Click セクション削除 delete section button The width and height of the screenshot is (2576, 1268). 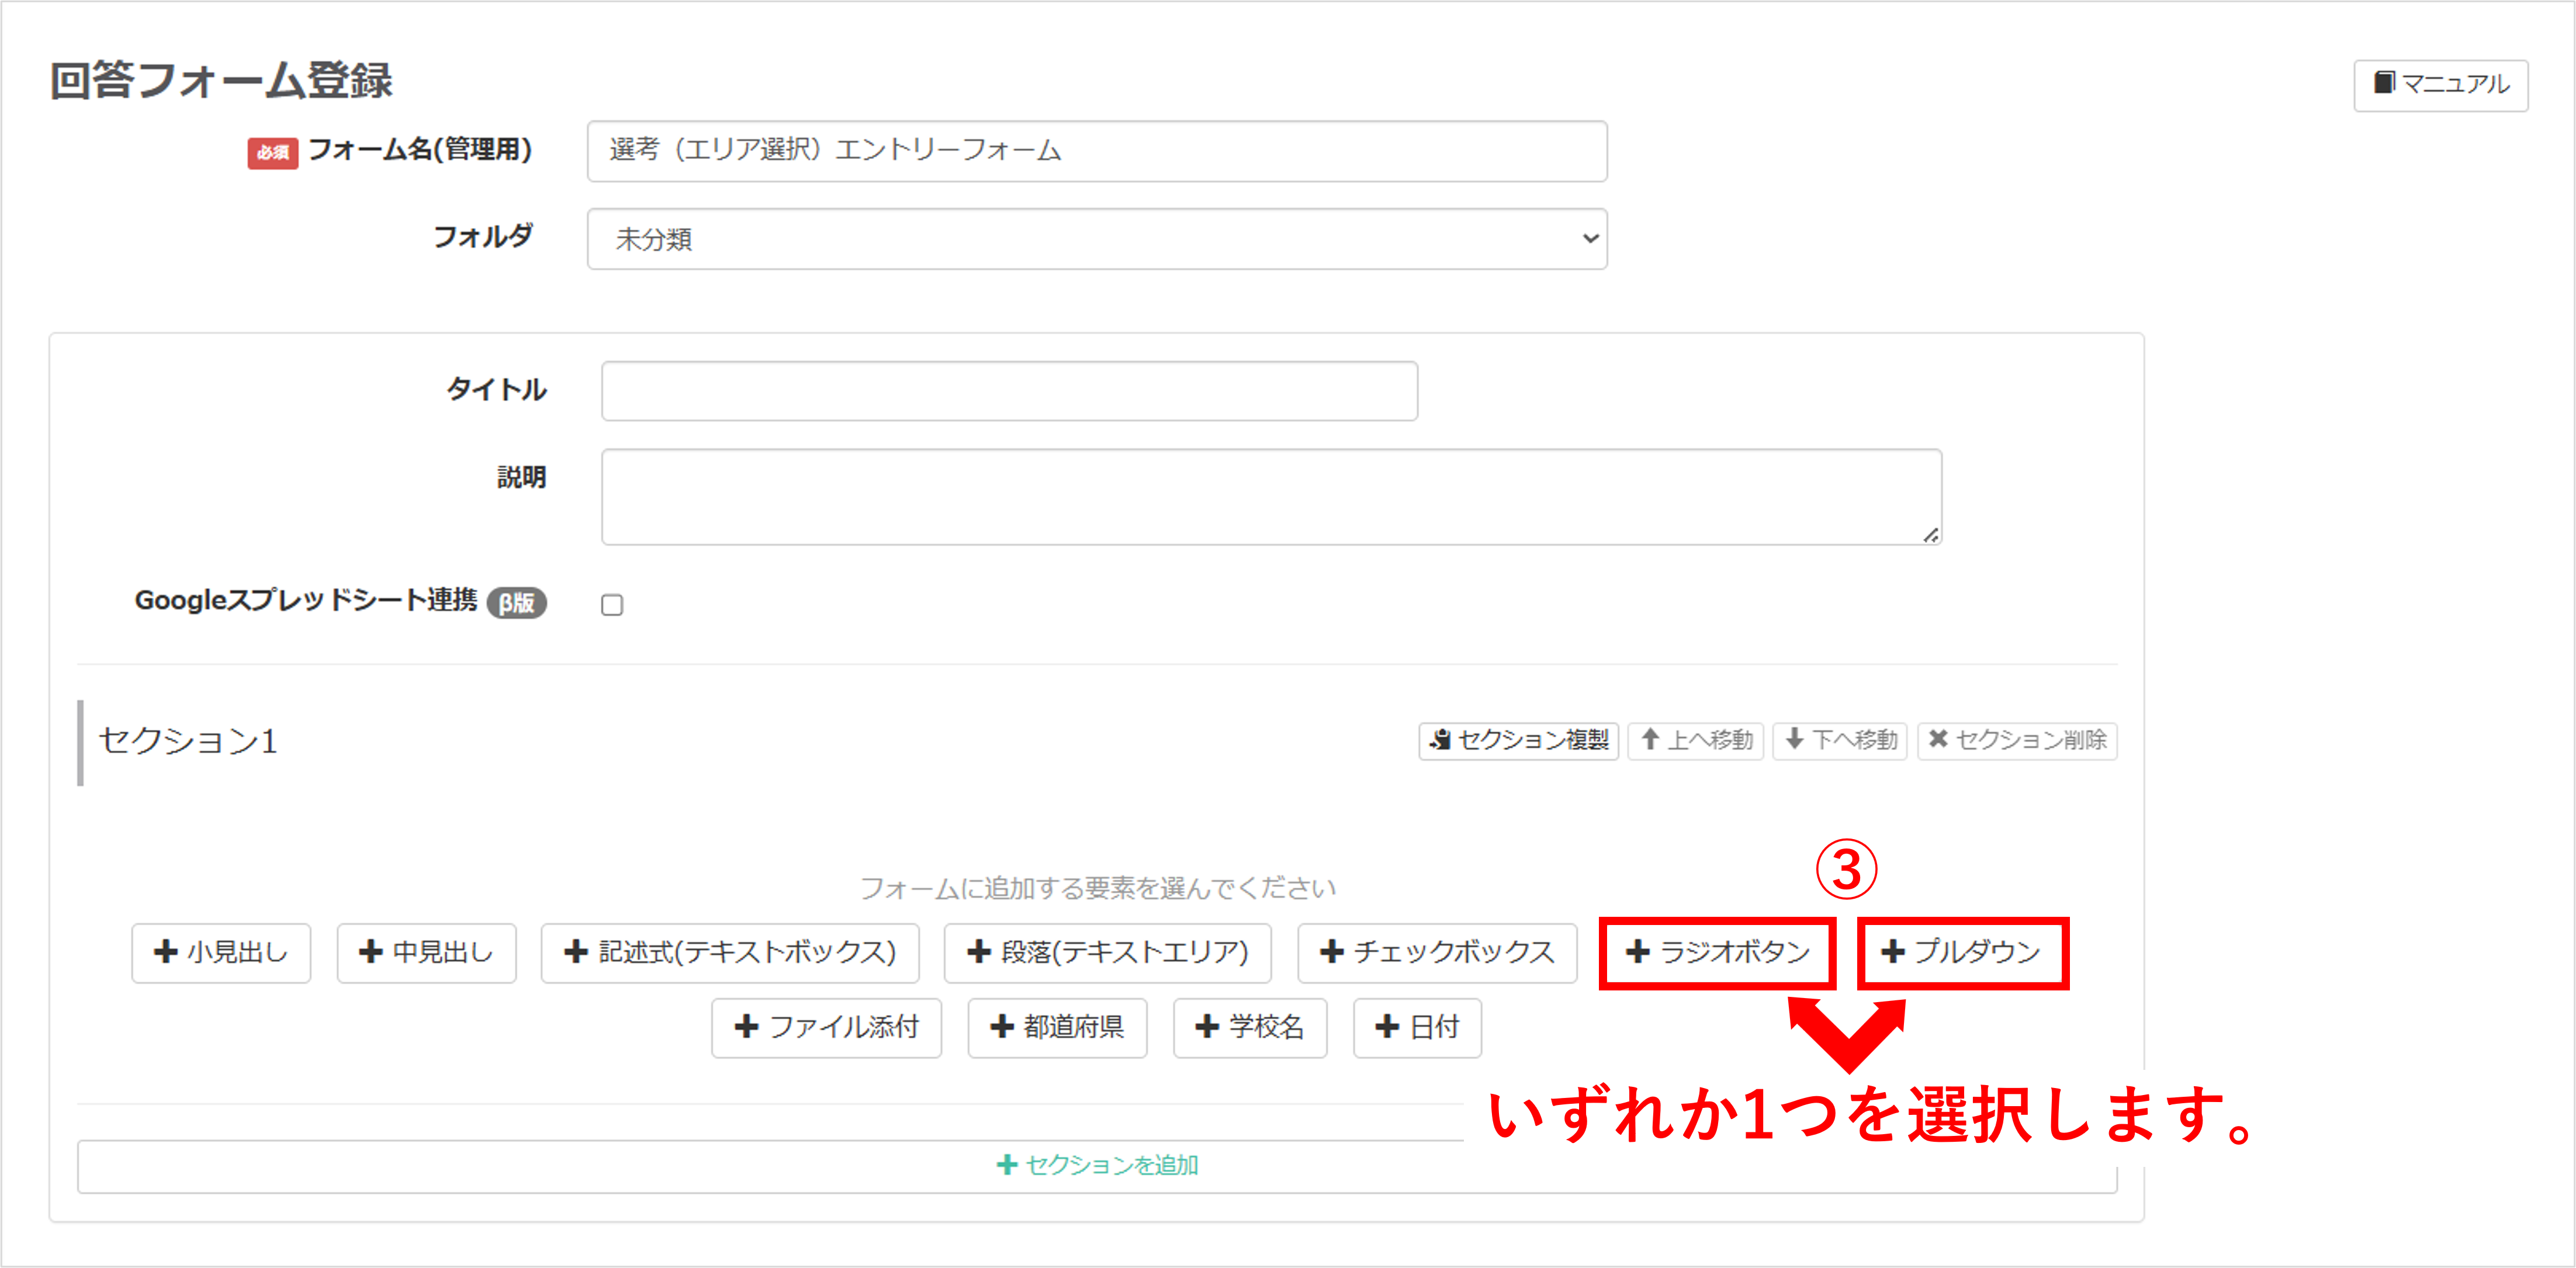pos(2017,741)
